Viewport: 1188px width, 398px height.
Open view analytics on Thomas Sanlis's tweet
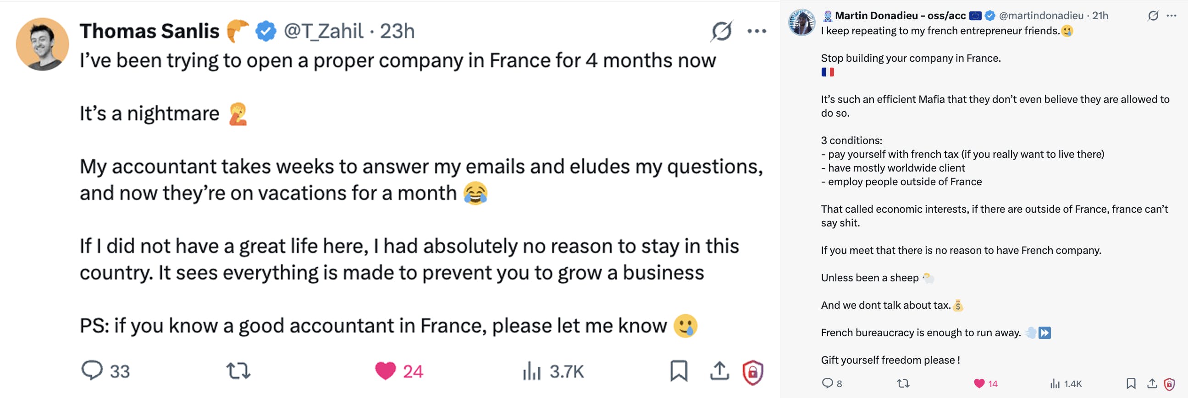(531, 371)
